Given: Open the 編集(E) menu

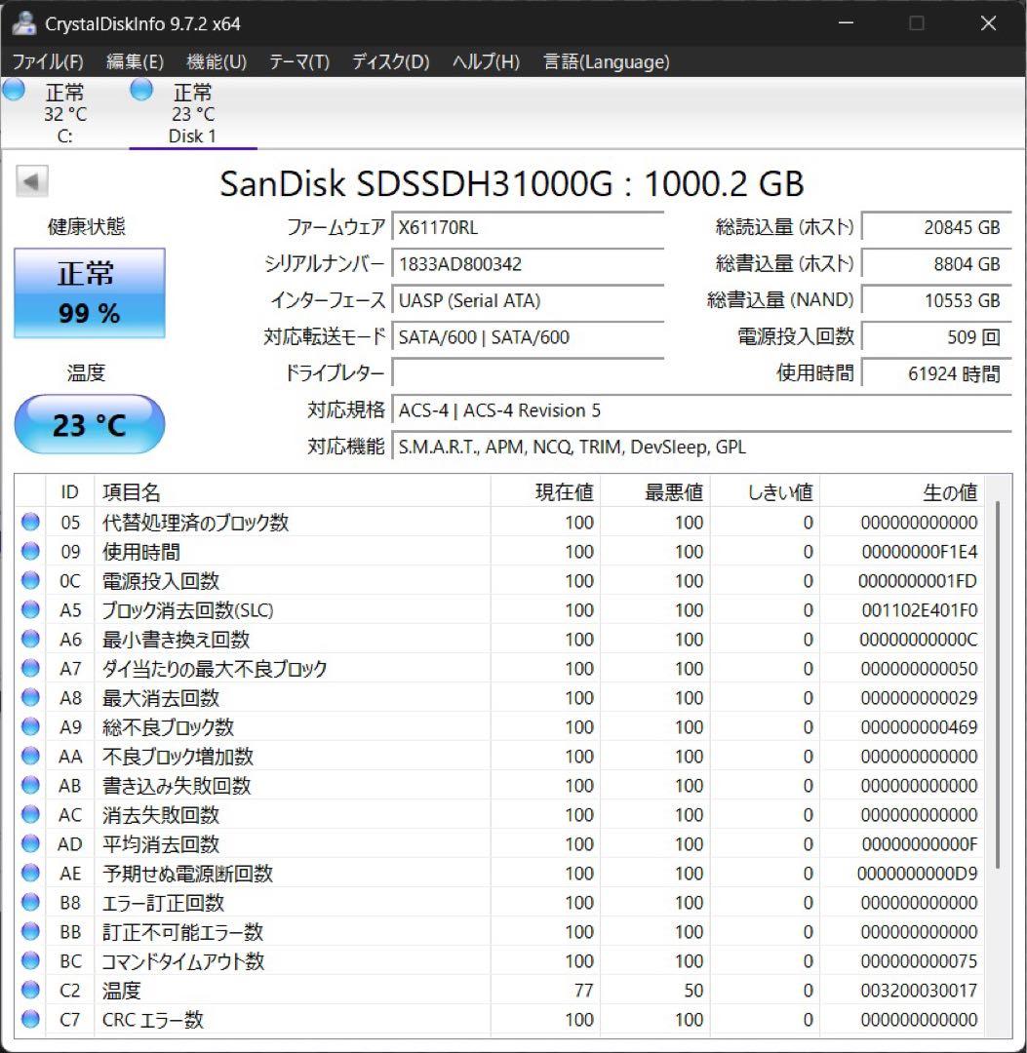Looking at the screenshot, I should [135, 61].
